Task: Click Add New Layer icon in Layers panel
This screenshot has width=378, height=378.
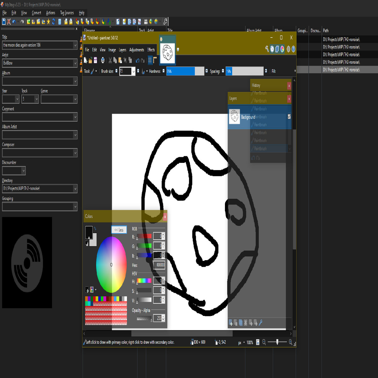Action: pos(231,322)
